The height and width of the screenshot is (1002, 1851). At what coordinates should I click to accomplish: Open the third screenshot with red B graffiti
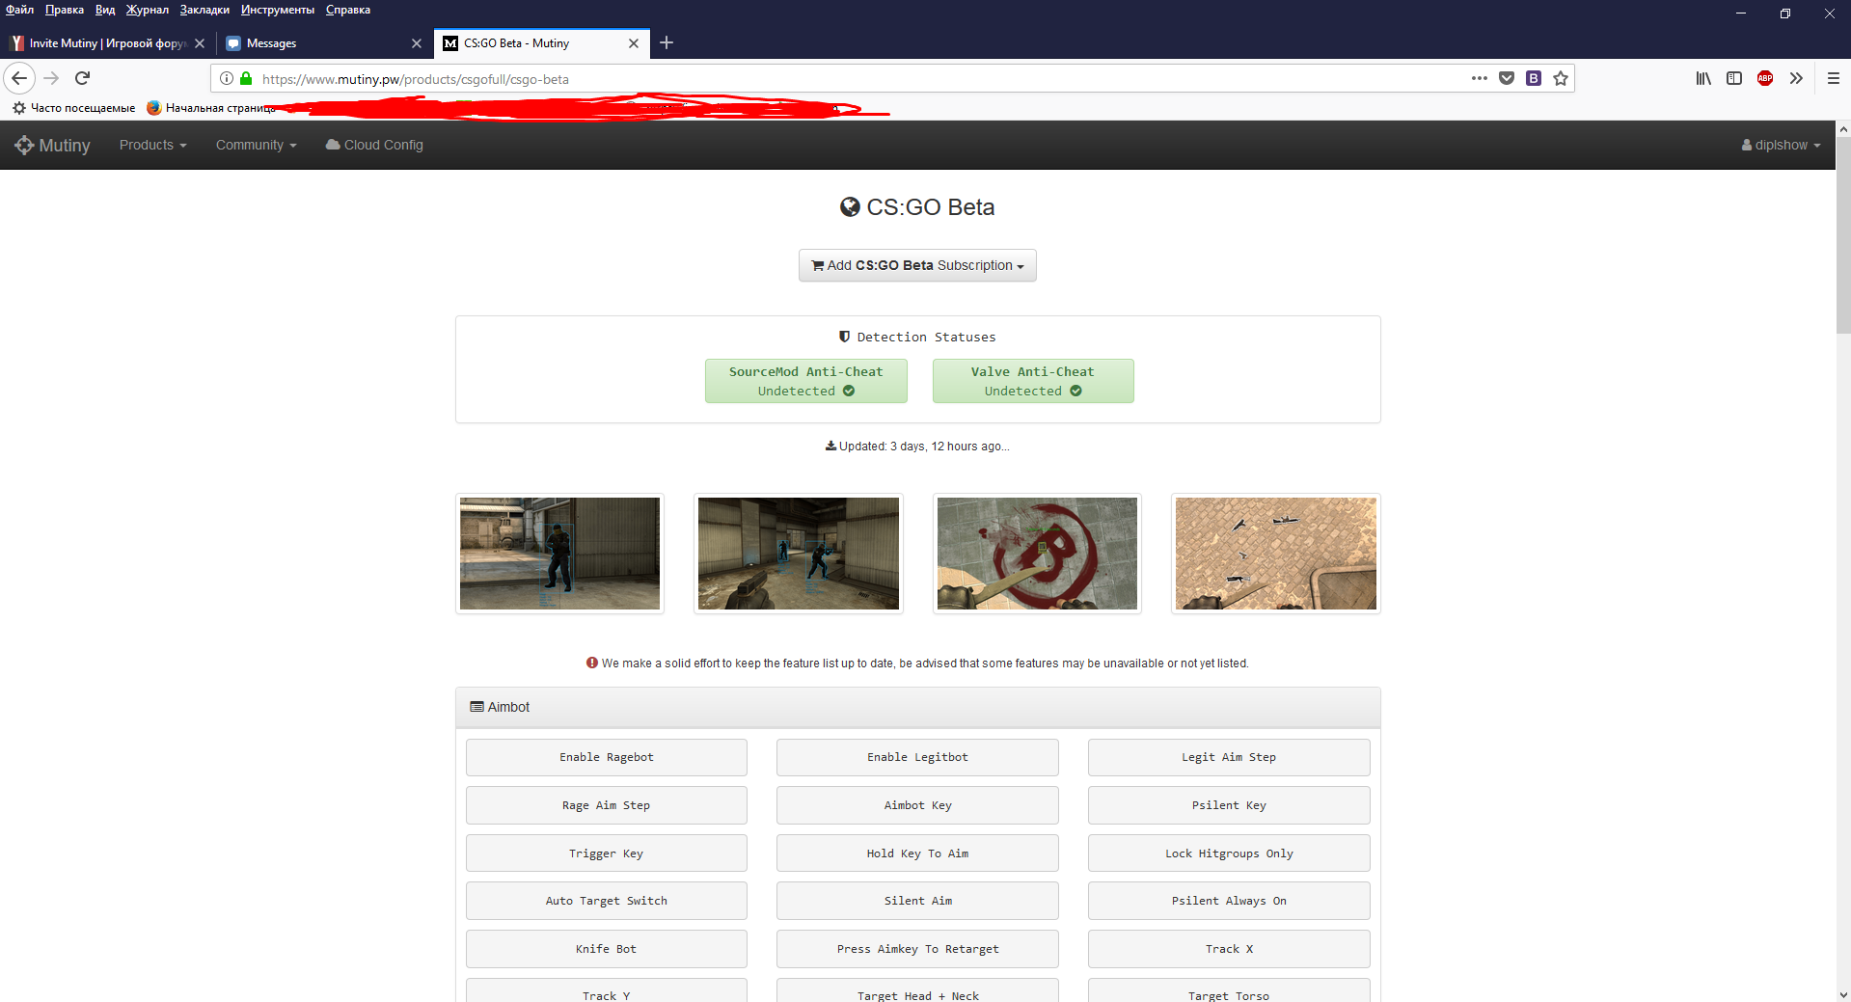[x=1037, y=554]
